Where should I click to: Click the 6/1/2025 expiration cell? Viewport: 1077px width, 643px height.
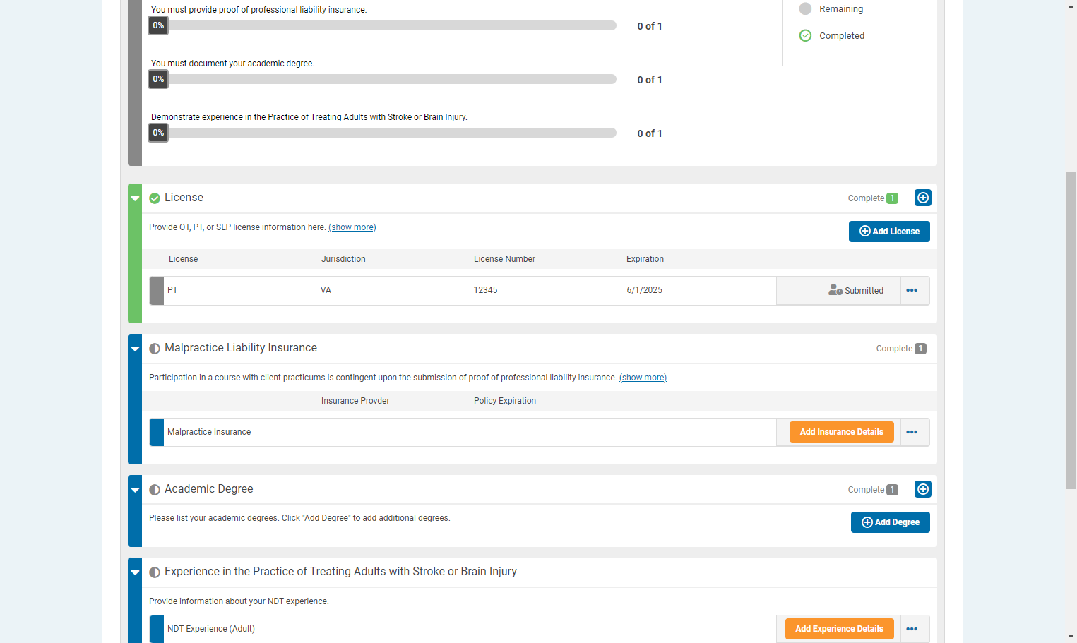tap(644, 290)
